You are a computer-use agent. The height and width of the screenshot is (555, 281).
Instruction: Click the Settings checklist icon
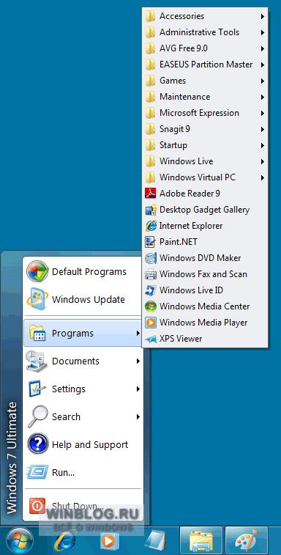(x=37, y=389)
